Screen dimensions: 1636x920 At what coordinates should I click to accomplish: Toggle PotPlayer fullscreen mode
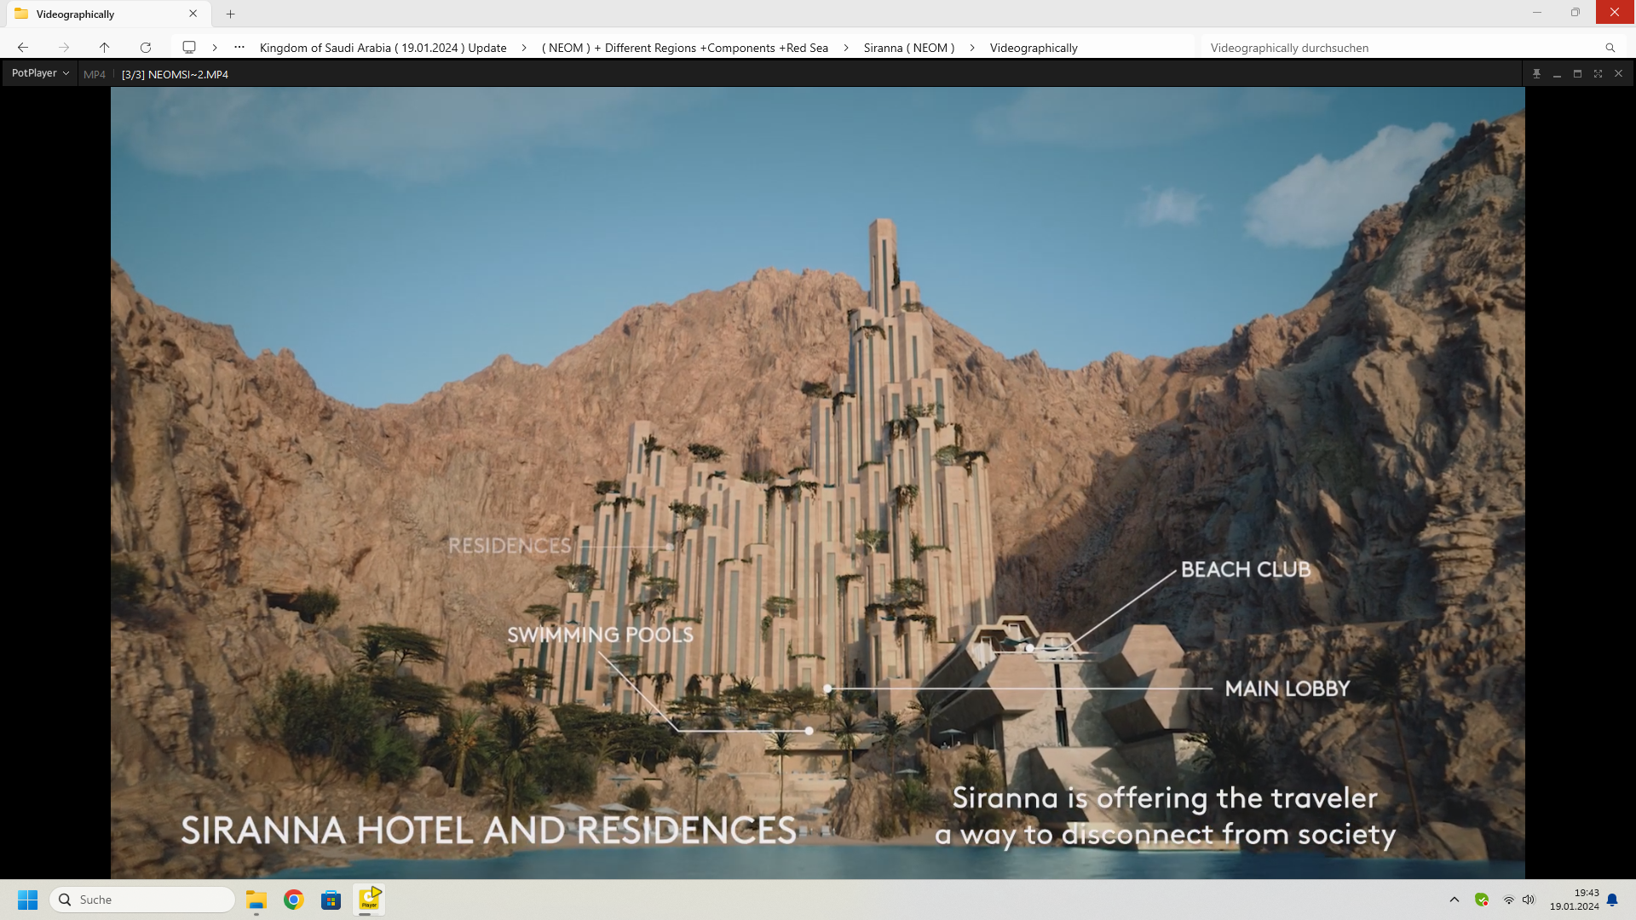click(x=1598, y=74)
